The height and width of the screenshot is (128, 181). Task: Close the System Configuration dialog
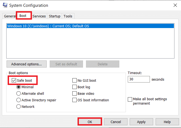(175, 5)
